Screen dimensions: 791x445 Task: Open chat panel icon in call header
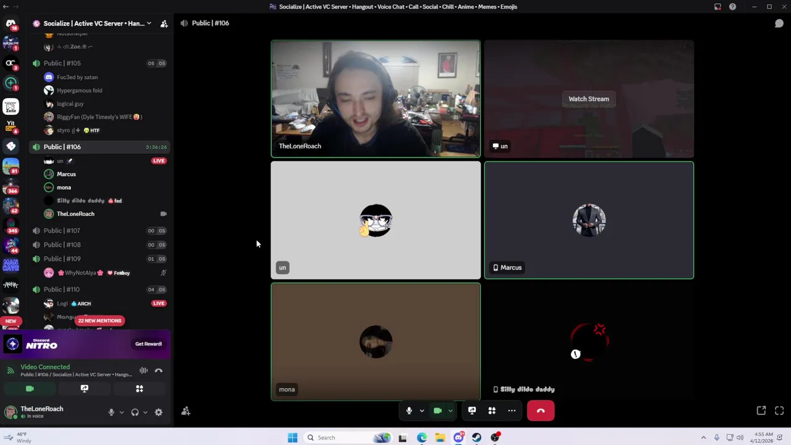779,23
